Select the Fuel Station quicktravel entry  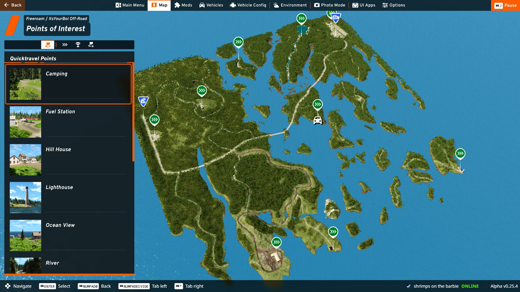pos(68,122)
